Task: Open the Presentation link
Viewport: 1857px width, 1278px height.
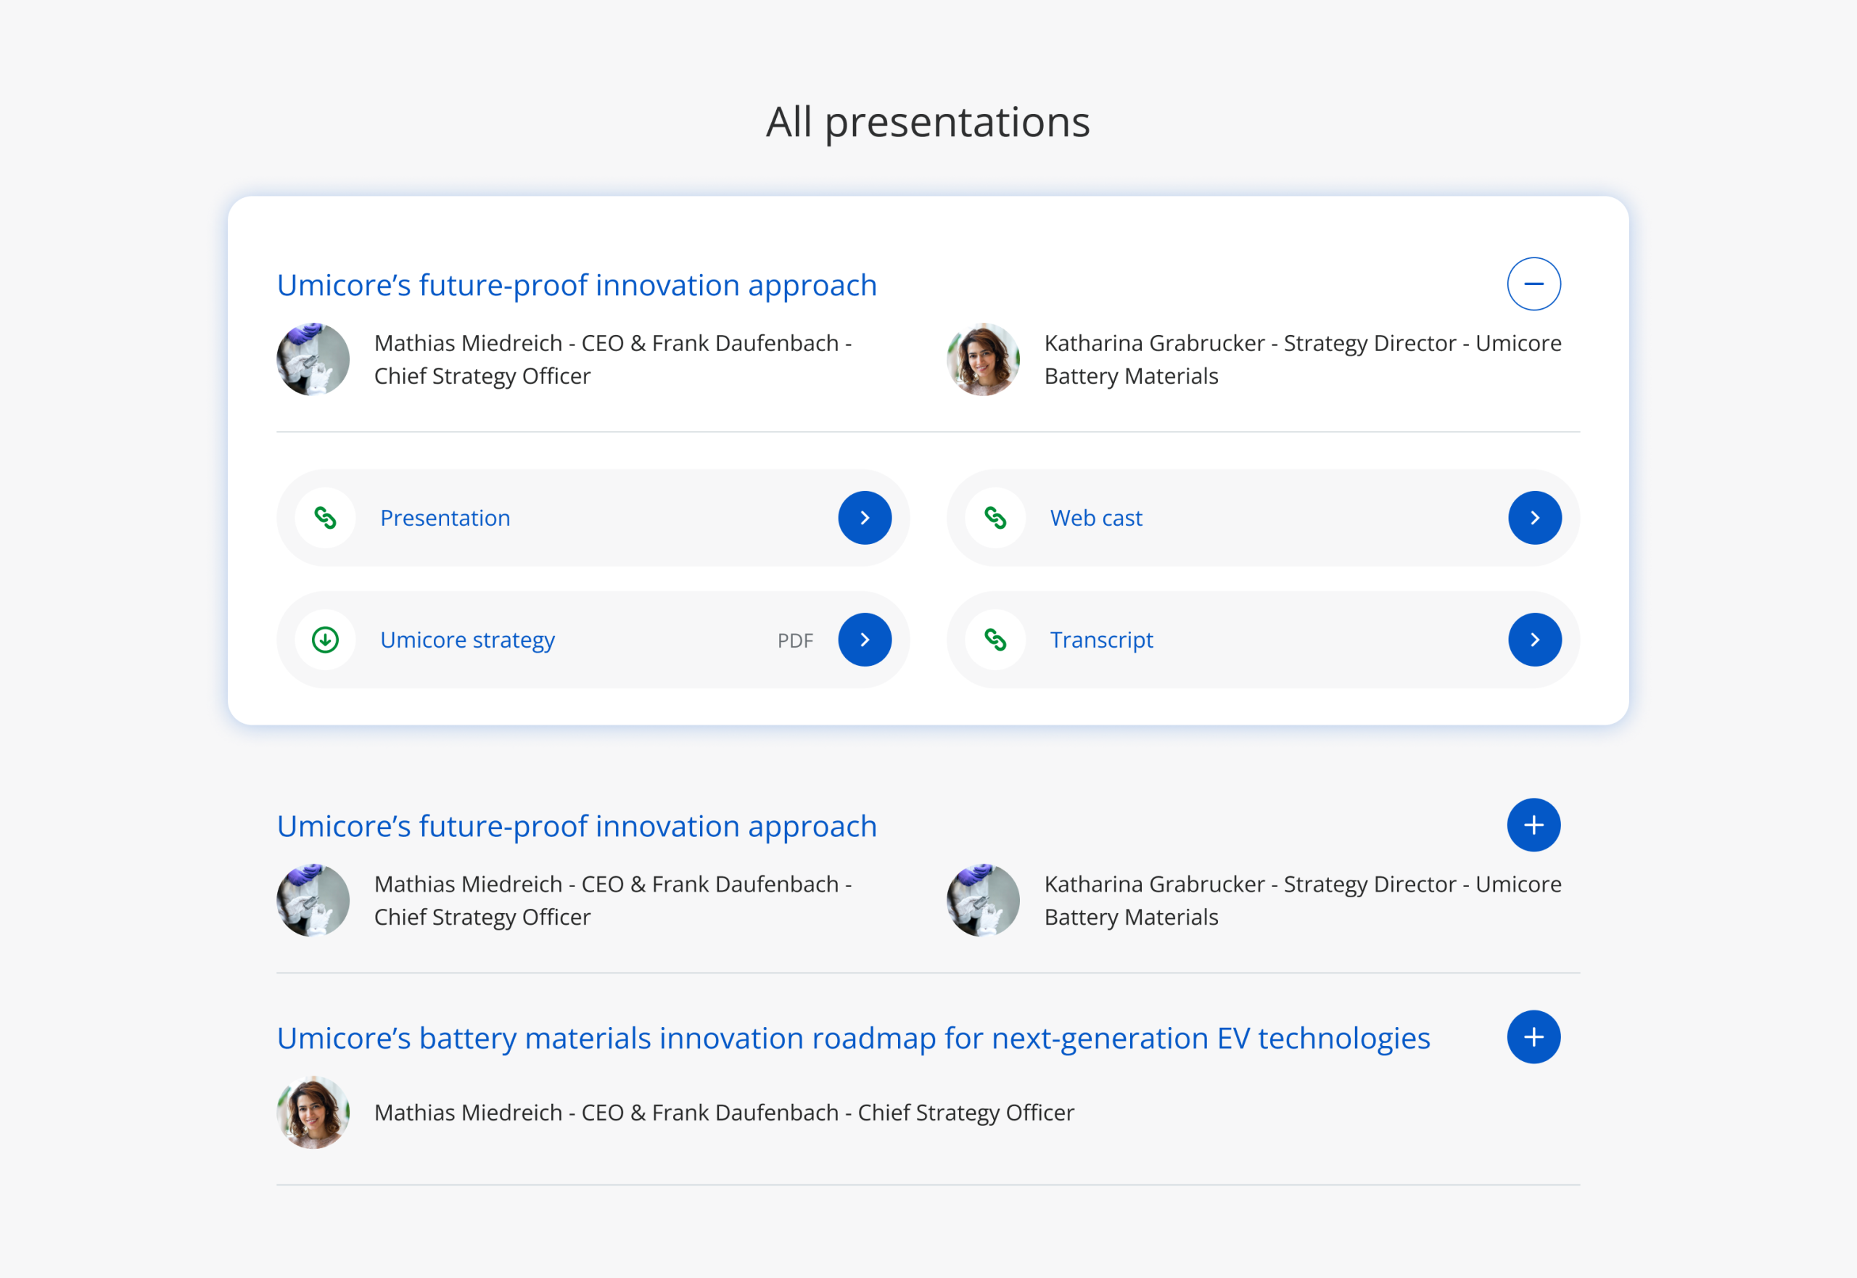Action: (864, 518)
